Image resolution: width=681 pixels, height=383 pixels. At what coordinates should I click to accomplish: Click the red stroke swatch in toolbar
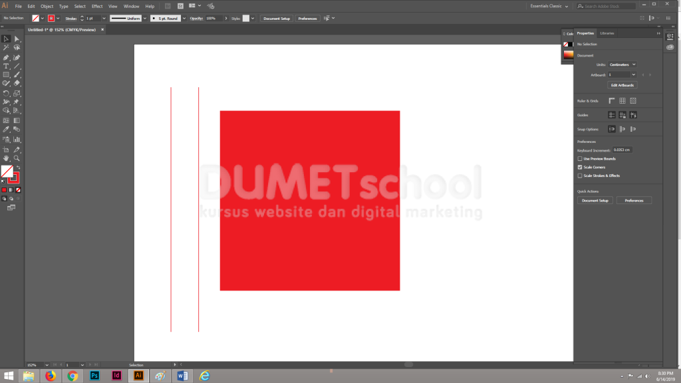[x=15, y=178]
